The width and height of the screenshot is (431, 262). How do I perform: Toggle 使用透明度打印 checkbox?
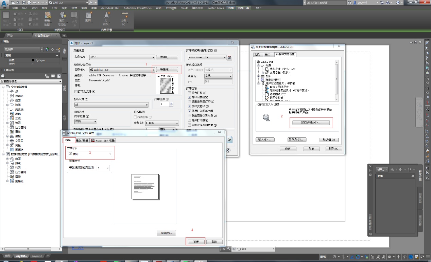click(190, 101)
